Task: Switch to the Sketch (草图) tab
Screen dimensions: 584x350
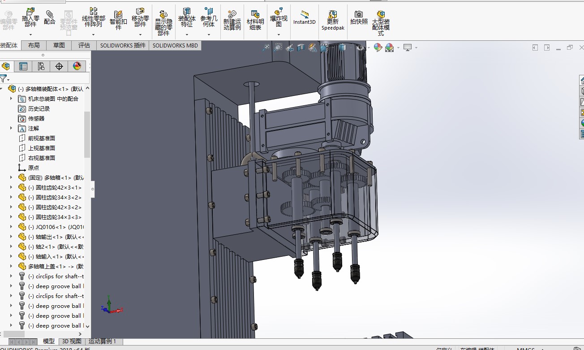Action: click(59, 45)
